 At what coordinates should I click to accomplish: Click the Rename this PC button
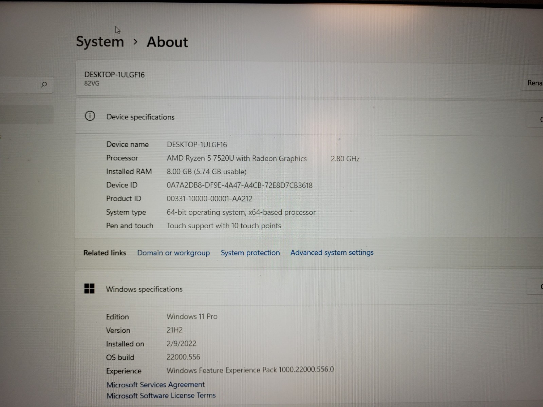531,83
